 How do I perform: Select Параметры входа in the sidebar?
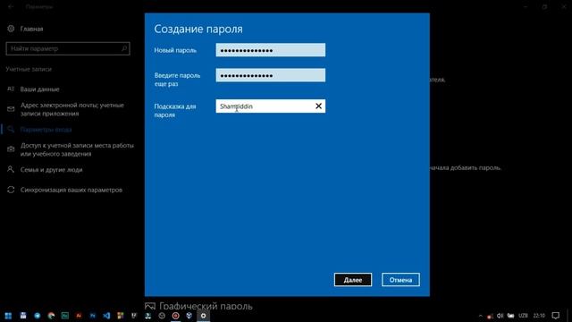tap(39, 130)
